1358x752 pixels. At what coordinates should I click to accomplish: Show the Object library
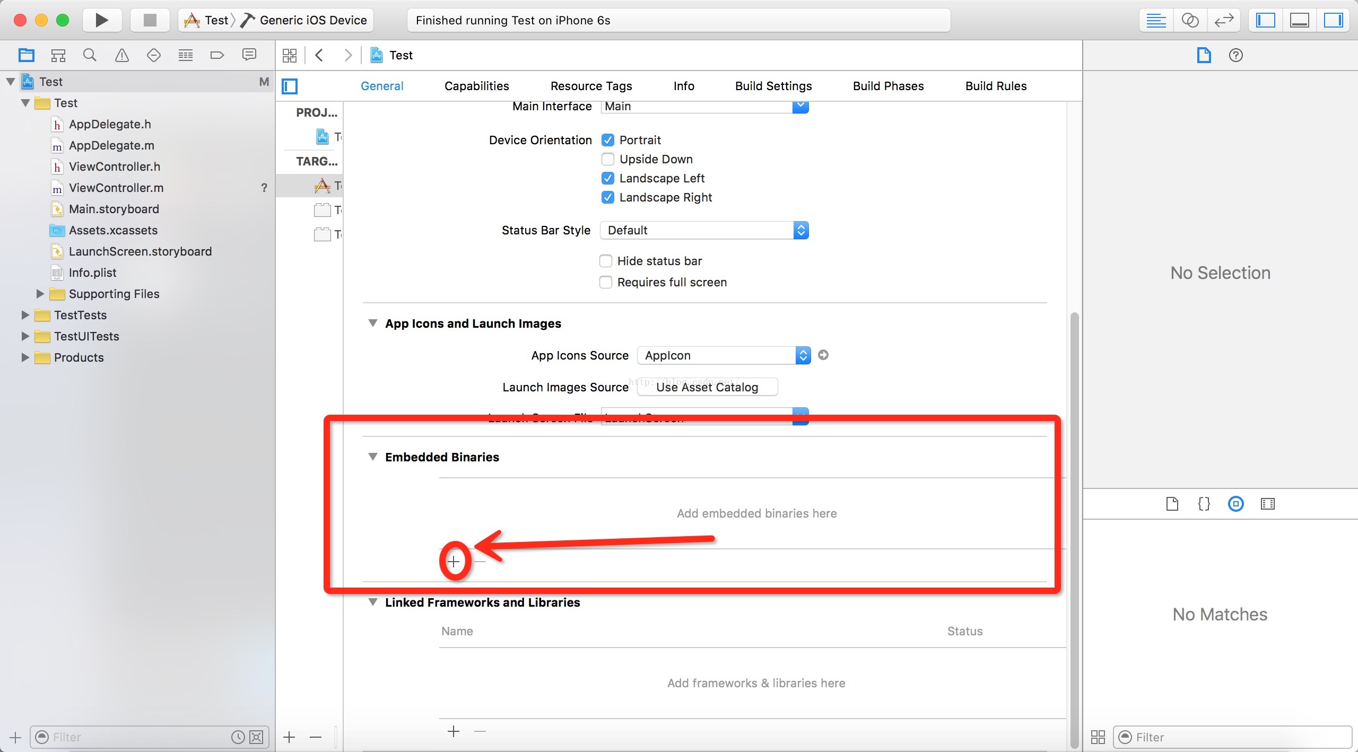(1236, 504)
